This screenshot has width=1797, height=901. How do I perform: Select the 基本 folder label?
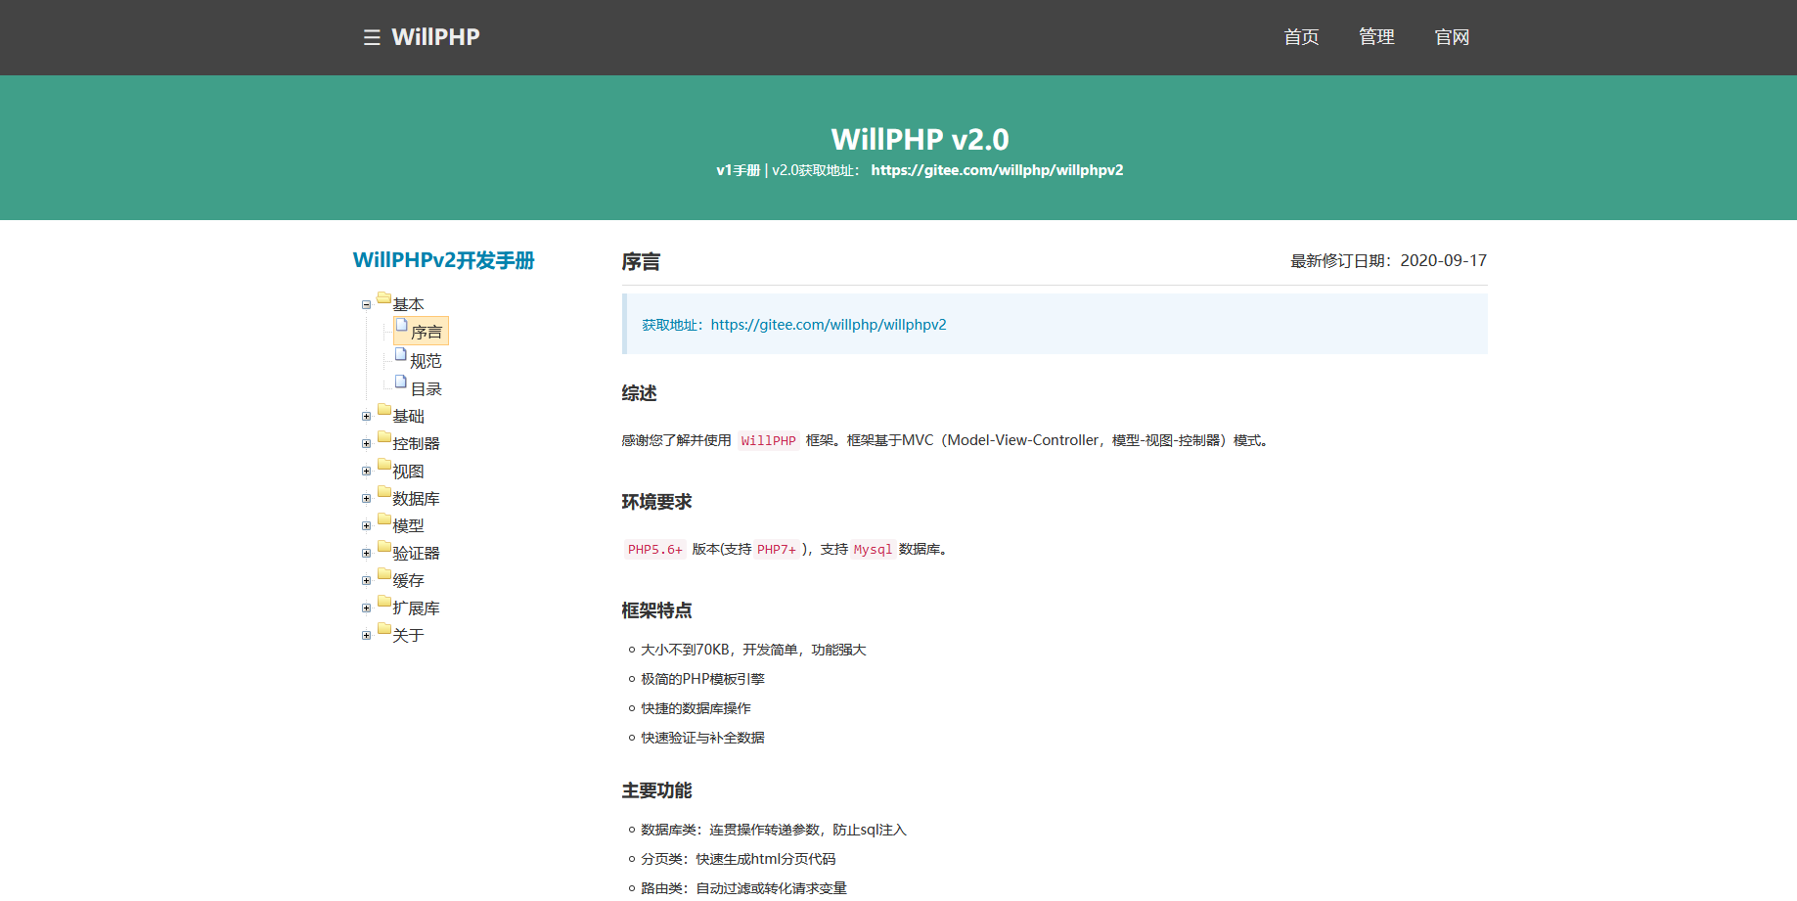[408, 305]
